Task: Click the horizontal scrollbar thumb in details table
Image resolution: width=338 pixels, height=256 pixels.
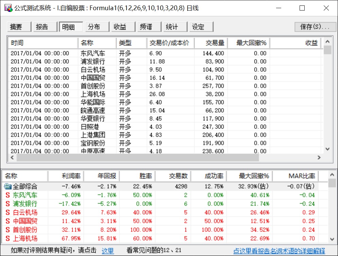Action: [138, 157]
